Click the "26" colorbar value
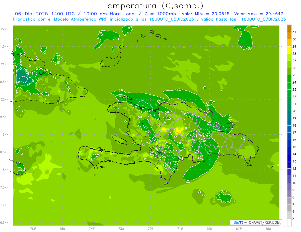301x232 pixels. (x=294, y=68)
